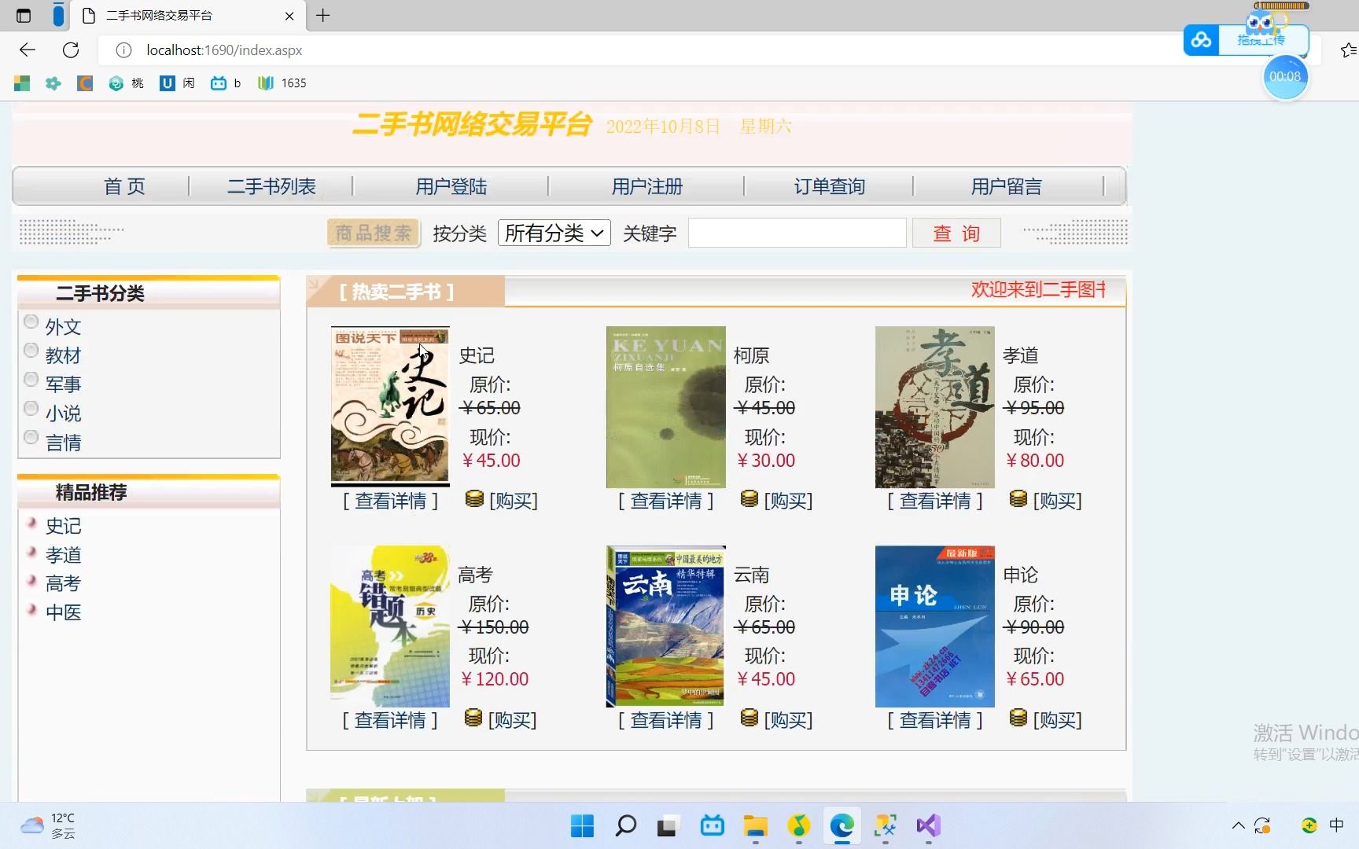
Task: Click the browser address bar URL
Action: tap(224, 50)
